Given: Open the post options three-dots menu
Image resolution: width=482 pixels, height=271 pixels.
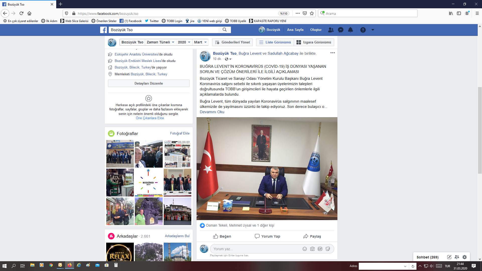Looking at the screenshot, I should pyautogui.click(x=333, y=53).
